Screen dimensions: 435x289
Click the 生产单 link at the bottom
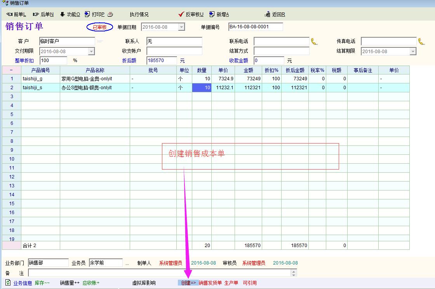pos(231,283)
